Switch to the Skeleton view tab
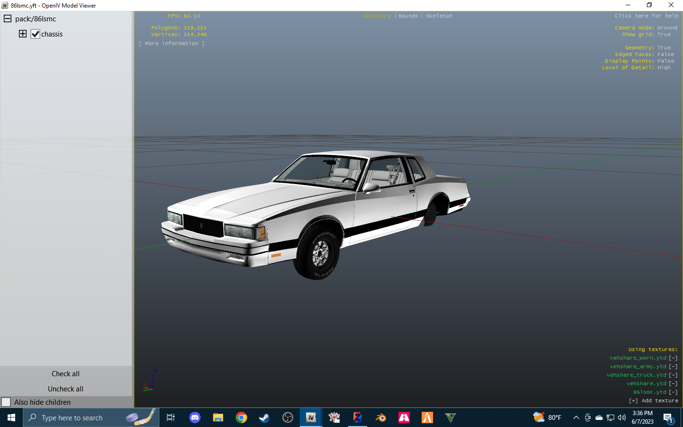Screen dimensions: 683x427 [x=439, y=16]
